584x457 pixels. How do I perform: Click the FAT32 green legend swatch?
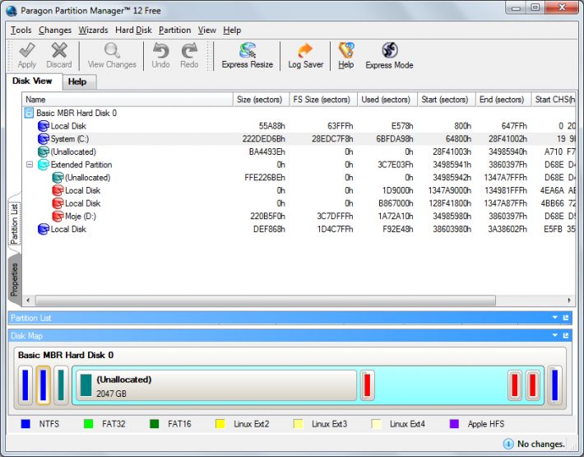point(89,424)
